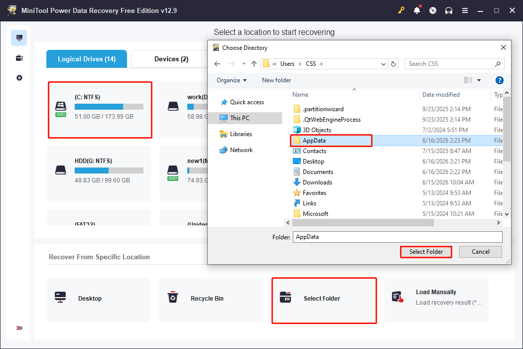
Task: Switch to Devices (2) tab
Action: 171,59
